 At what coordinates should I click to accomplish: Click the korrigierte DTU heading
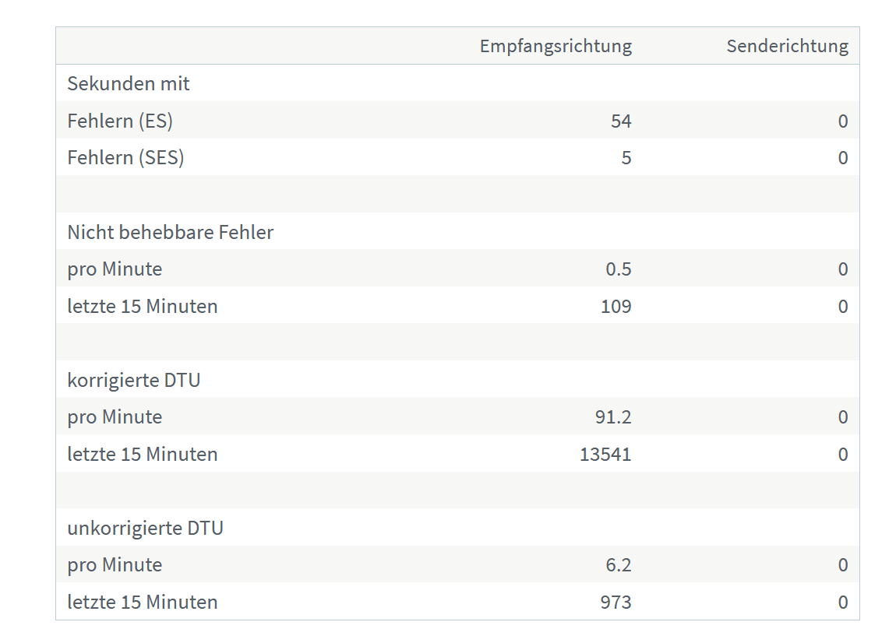tap(134, 380)
